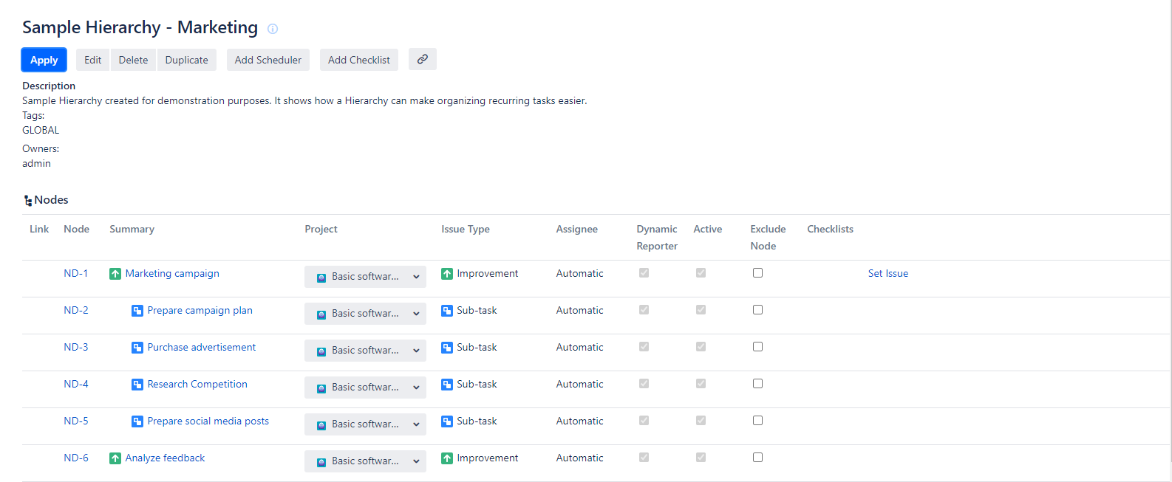Screen dimensions: 1172x482
Task: Open Project dropdown for ND-1 row
Action: click(x=365, y=277)
